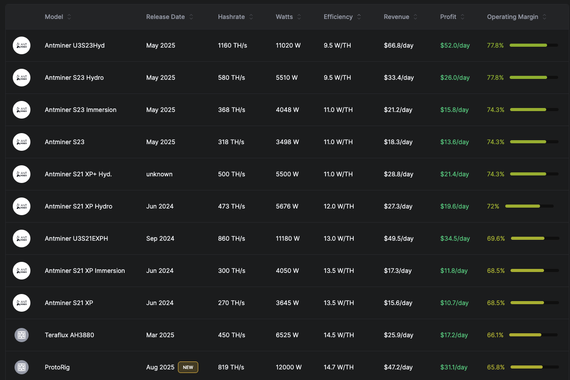Sort by Release Date column header
Screen dimensions: 570x380
point(170,17)
